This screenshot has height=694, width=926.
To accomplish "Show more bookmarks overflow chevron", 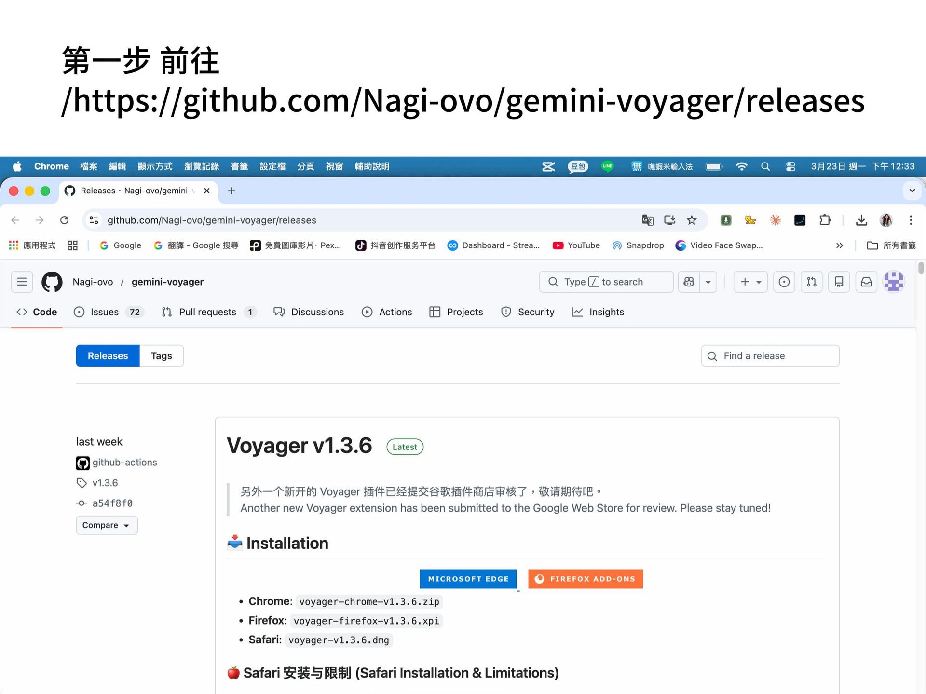I will (x=839, y=245).
